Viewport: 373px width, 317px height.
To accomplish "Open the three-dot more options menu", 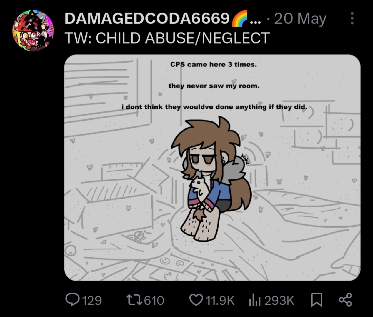I will (352, 18).
